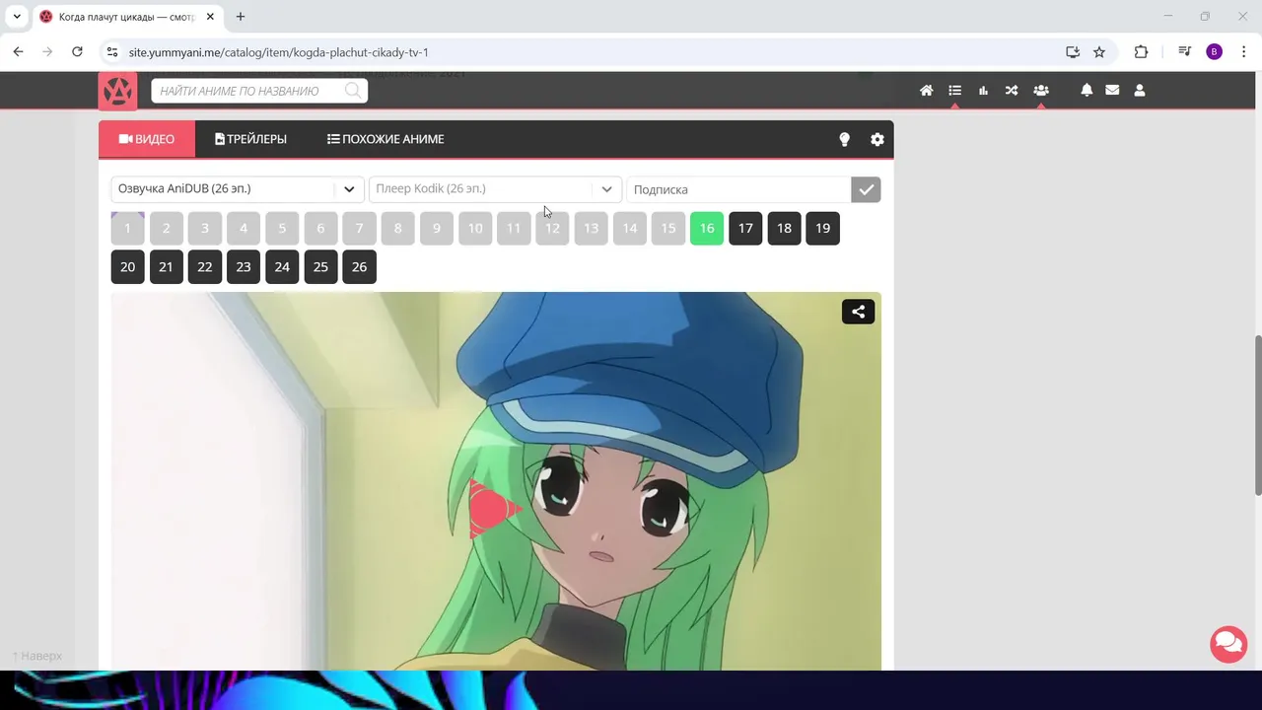Open the Chrome profile avatar
Screen dimensions: 1262x710
click(1214, 52)
